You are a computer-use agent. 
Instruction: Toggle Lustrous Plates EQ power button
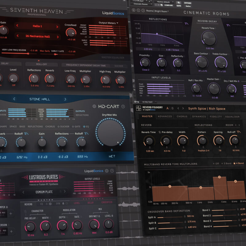pos(50,204)
